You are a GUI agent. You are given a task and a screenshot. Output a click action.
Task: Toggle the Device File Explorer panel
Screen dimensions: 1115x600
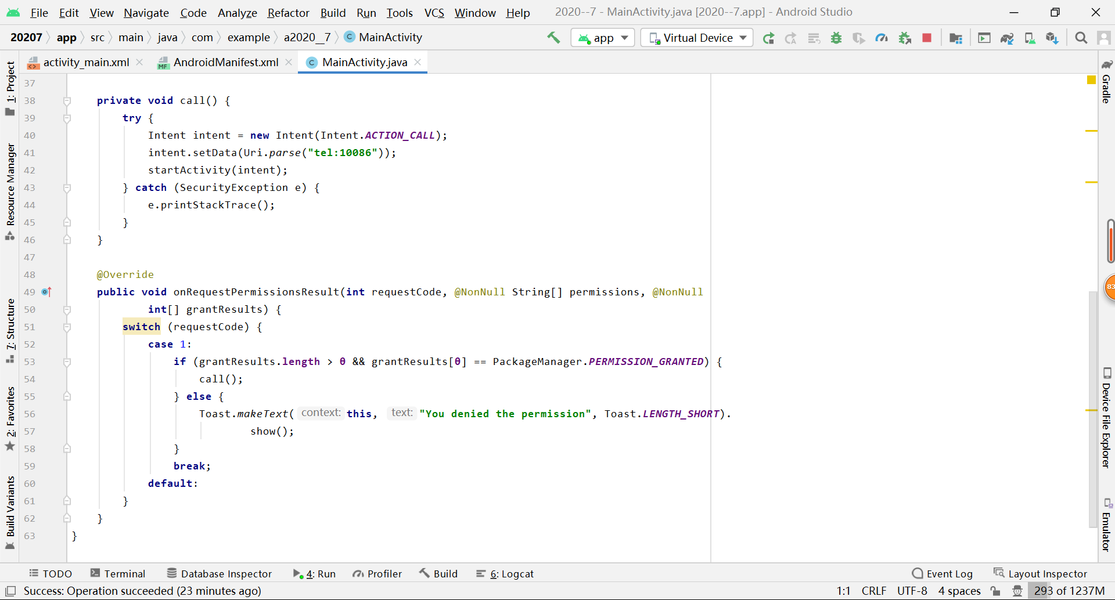coord(1106,418)
